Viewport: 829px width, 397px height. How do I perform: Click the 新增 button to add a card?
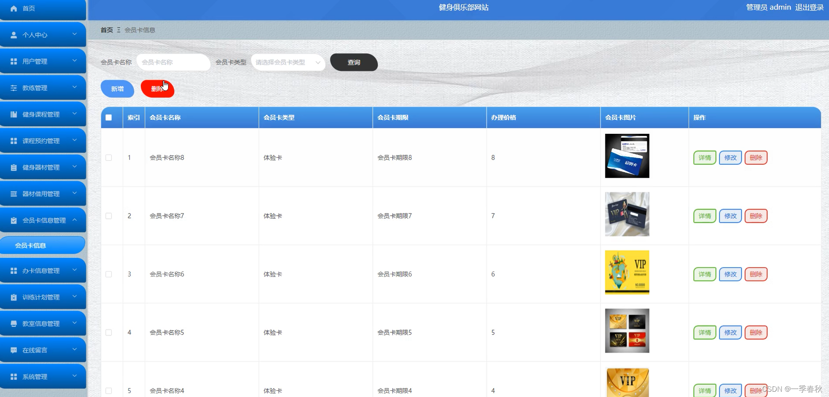click(117, 88)
